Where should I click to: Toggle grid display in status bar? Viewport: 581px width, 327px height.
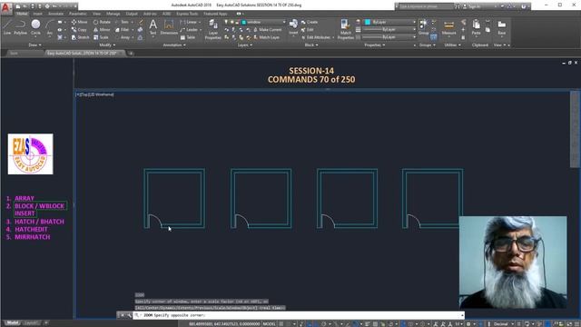click(x=282, y=324)
